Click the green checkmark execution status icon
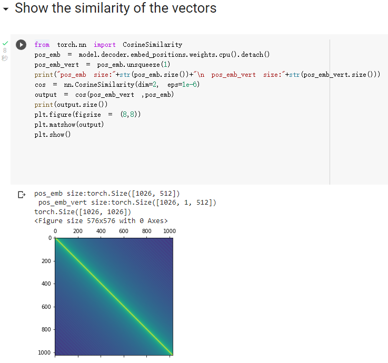 point(5,43)
